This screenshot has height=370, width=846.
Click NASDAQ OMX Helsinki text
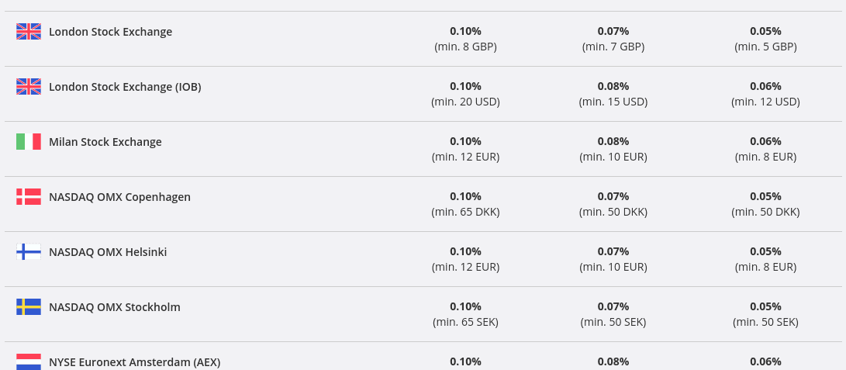(108, 252)
